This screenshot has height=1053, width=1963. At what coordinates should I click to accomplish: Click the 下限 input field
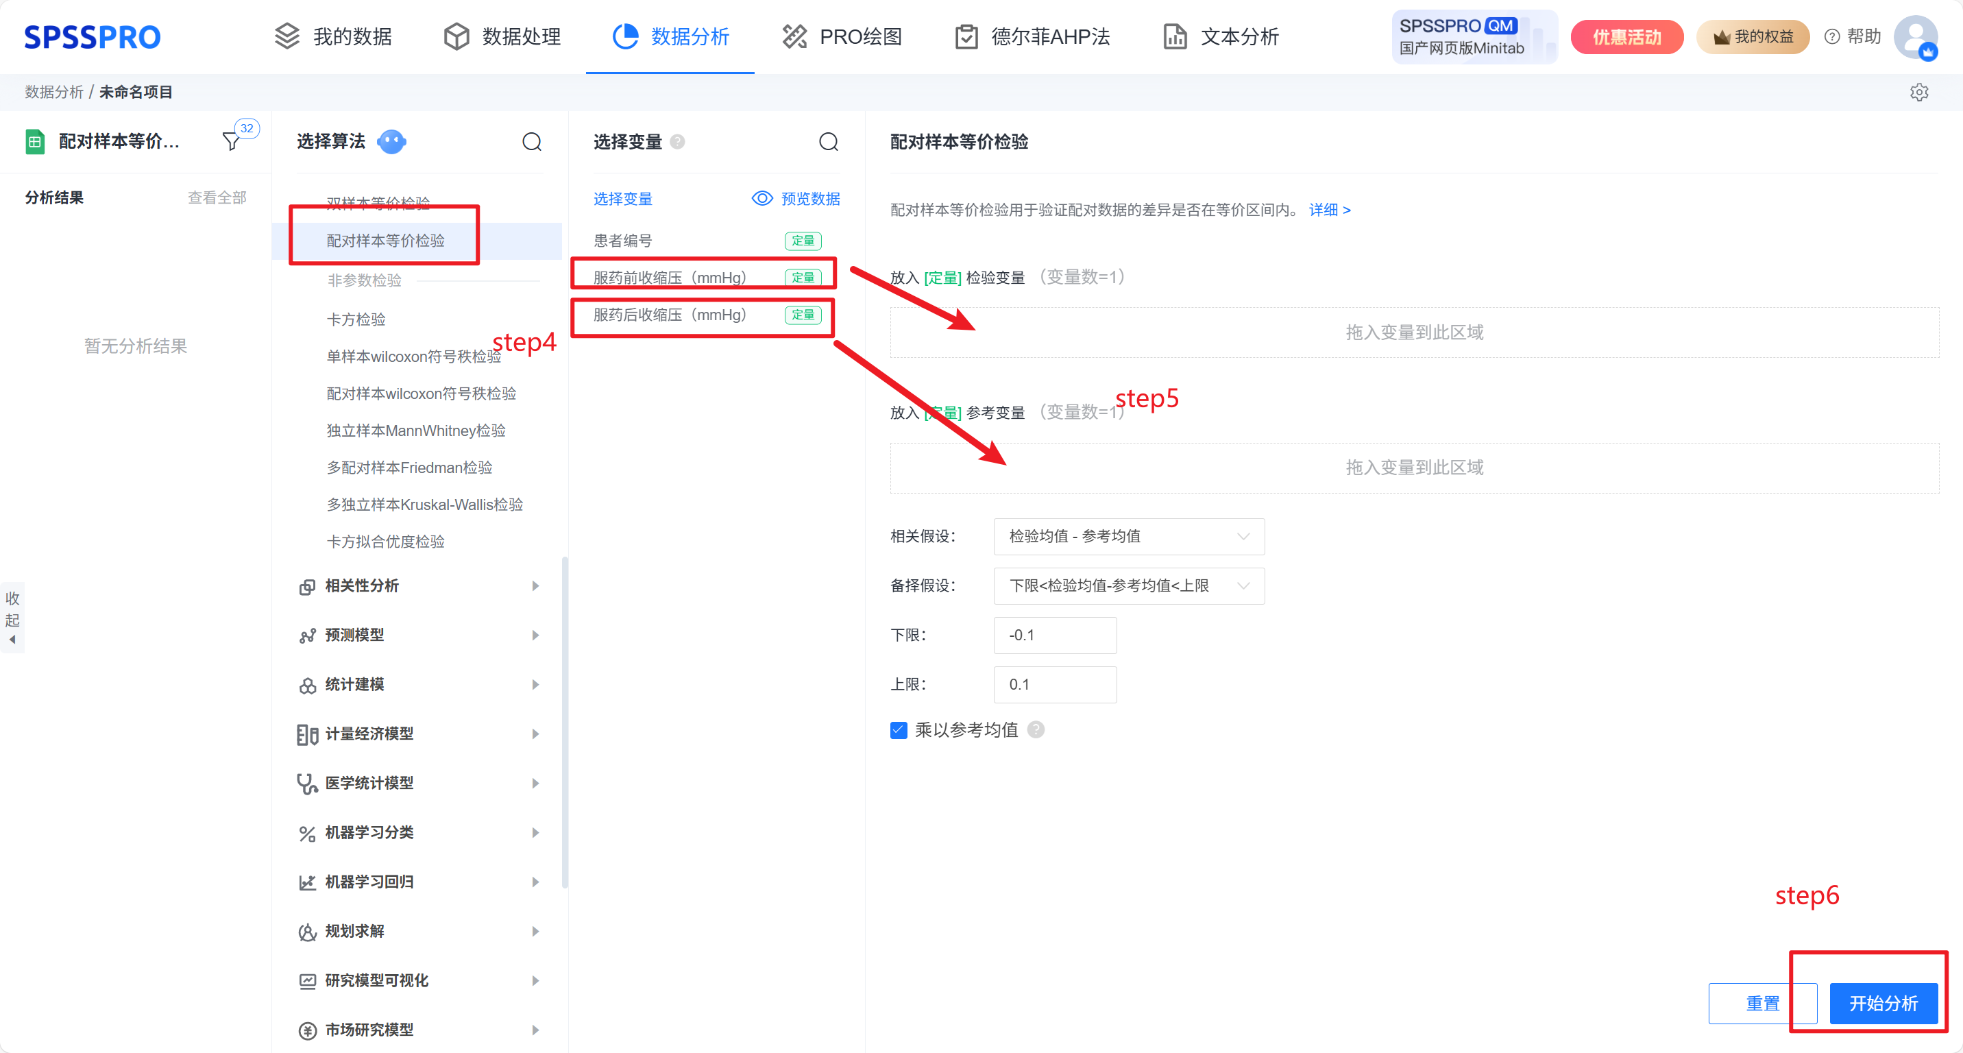click(1055, 636)
